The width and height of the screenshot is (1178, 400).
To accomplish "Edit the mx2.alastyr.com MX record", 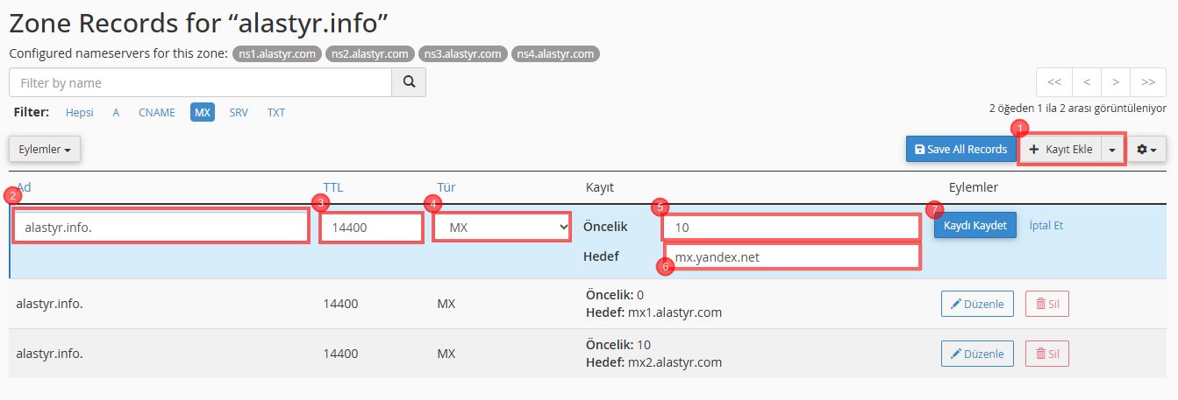I will (977, 354).
